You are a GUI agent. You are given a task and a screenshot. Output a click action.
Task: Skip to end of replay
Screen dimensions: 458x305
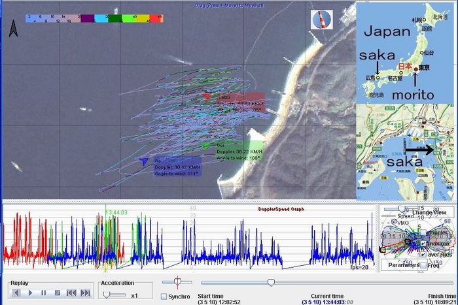pos(85,293)
